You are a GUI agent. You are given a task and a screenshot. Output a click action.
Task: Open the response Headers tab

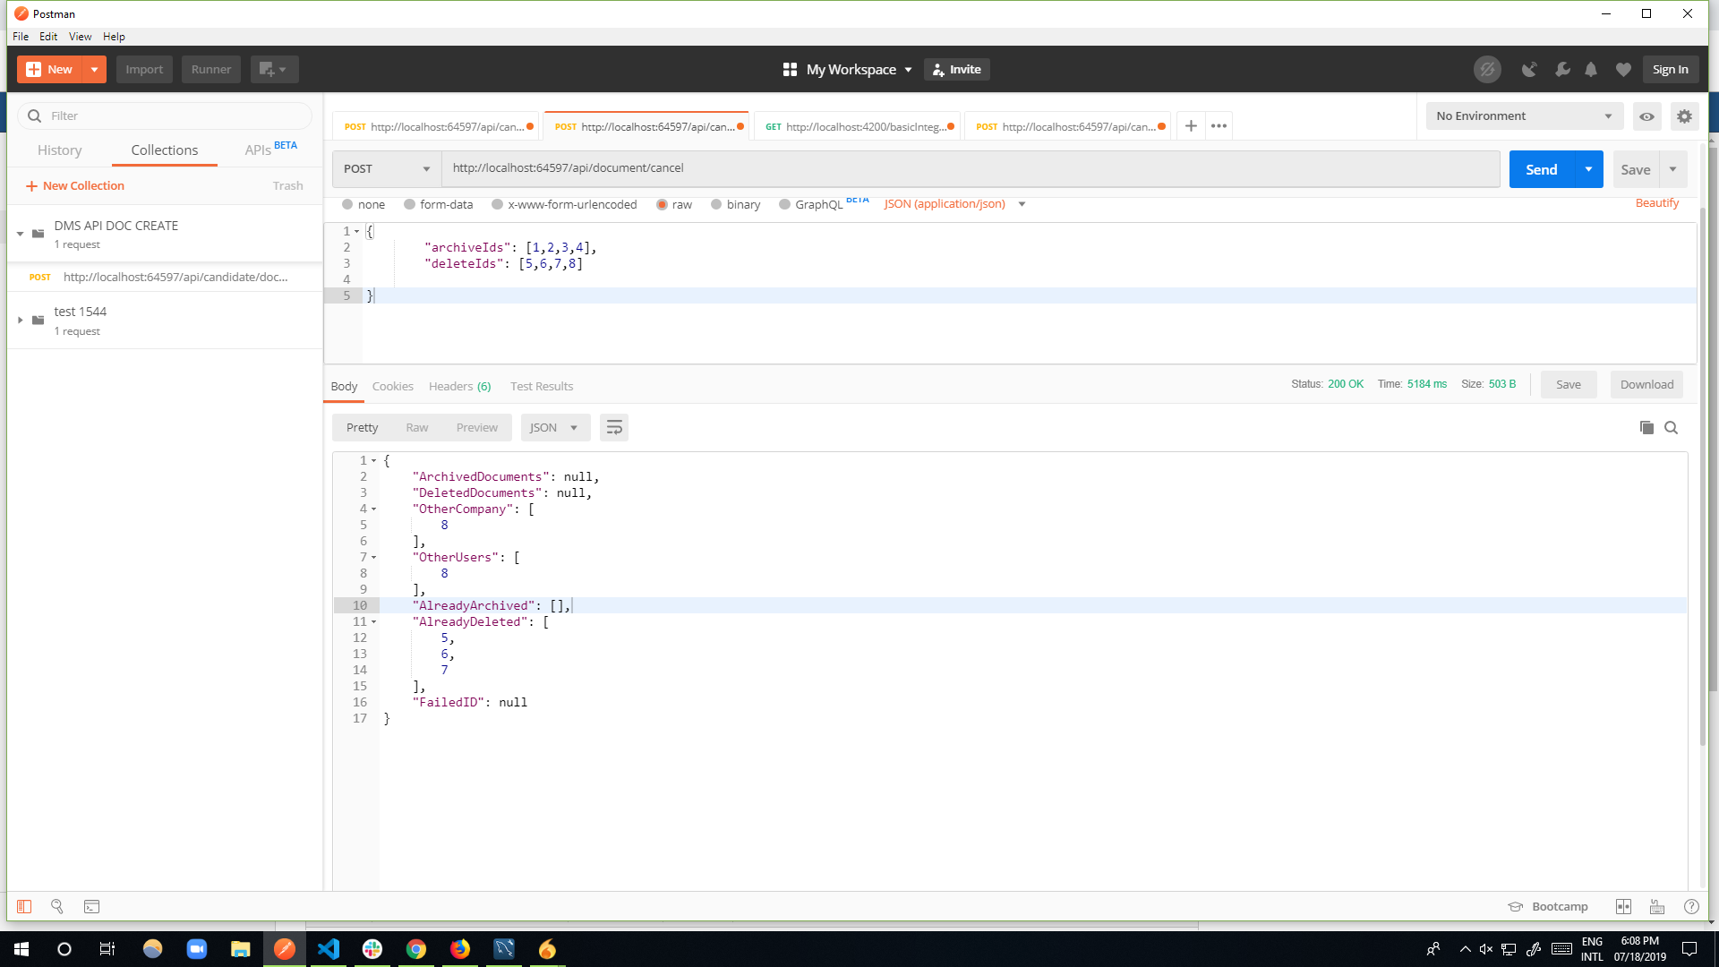pyautogui.click(x=459, y=386)
